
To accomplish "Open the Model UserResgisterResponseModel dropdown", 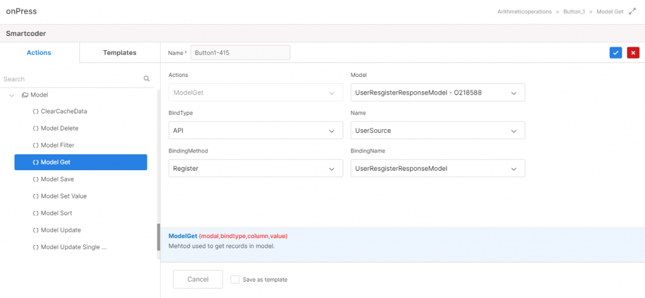I will pyautogui.click(x=438, y=93).
